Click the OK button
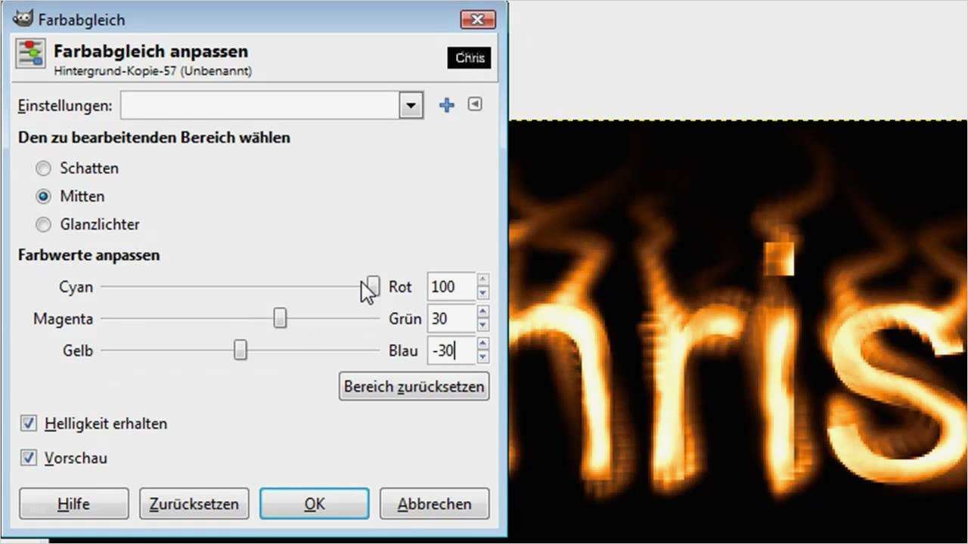The image size is (968, 544). (x=314, y=503)
